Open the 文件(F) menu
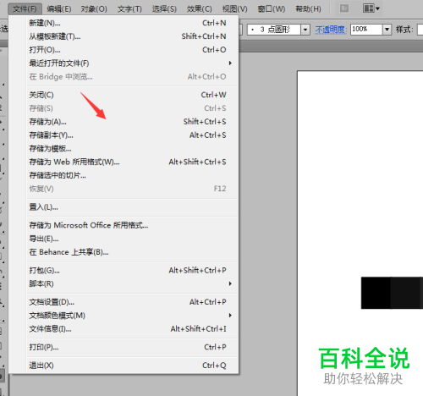423x396 pixels. coord(25,9)
